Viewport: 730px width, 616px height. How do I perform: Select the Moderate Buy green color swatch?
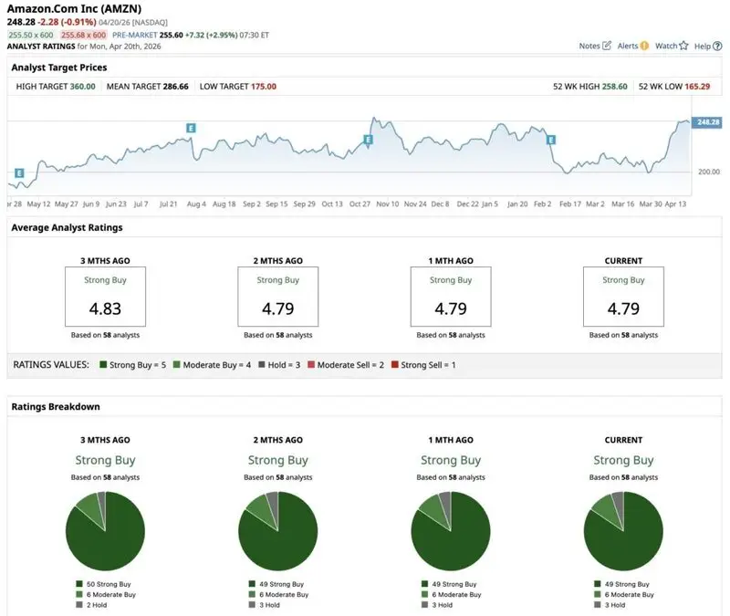tap(175, 365)
